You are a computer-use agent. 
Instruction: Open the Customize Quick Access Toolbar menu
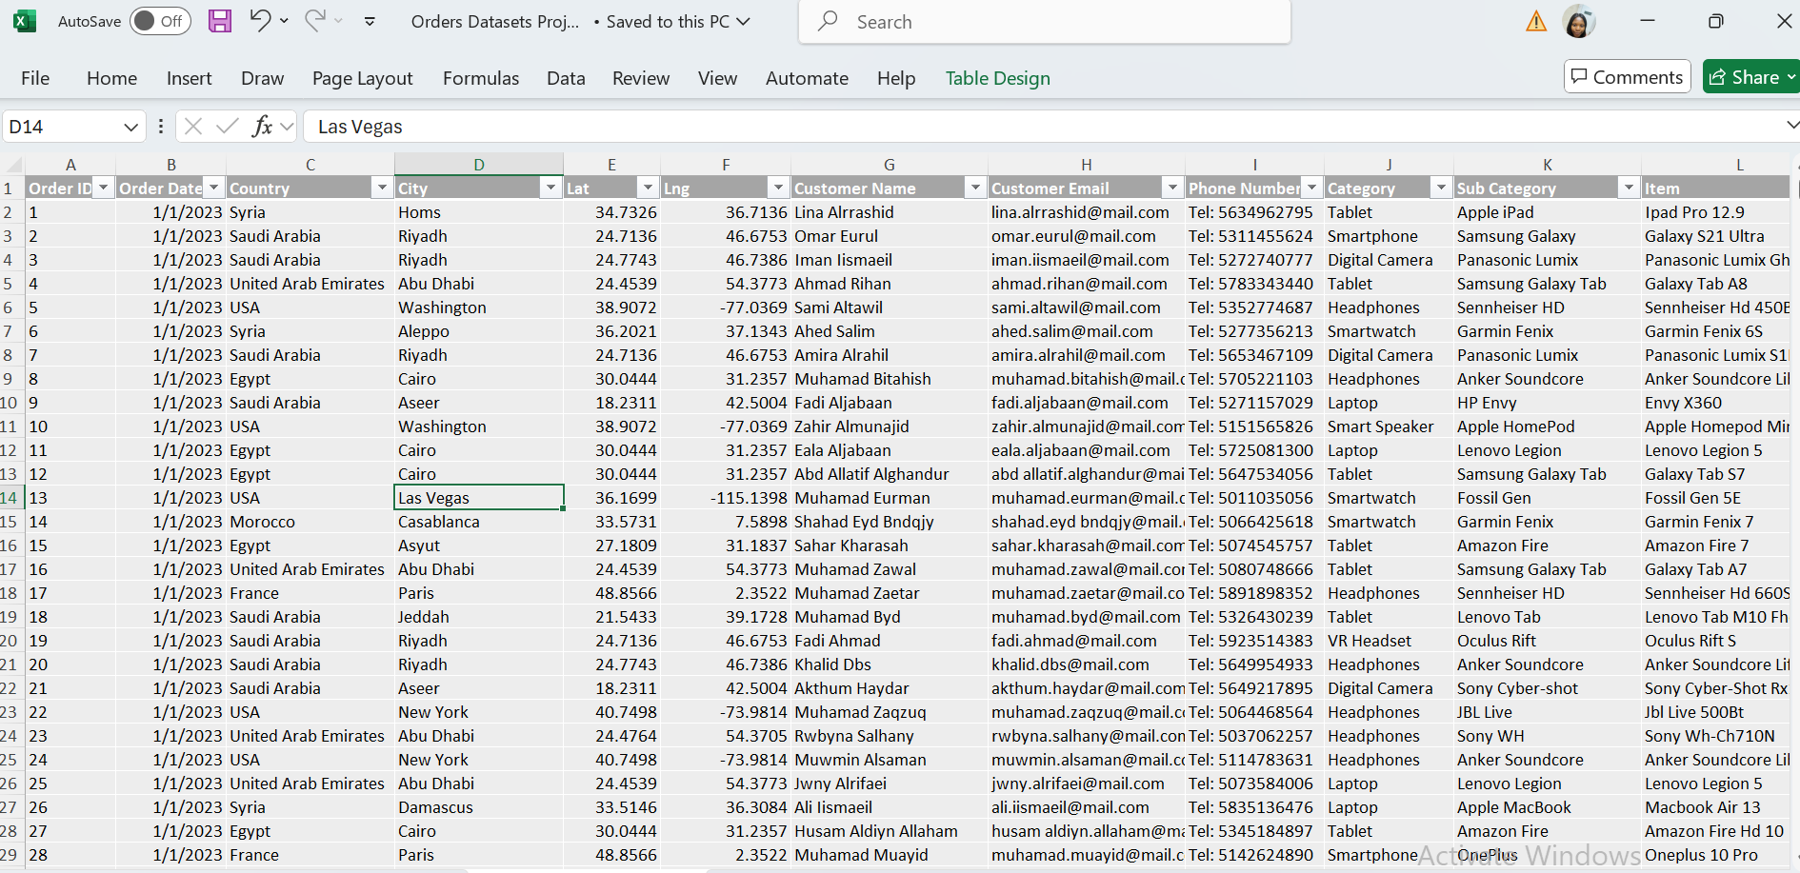370,21
